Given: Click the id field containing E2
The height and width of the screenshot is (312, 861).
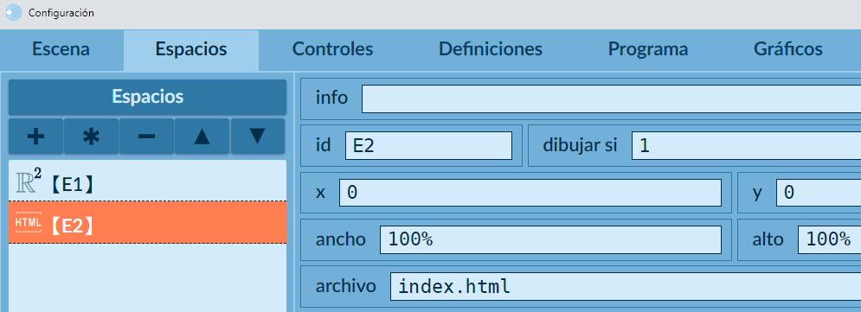Looking at the screenshot, I should 428,145.
